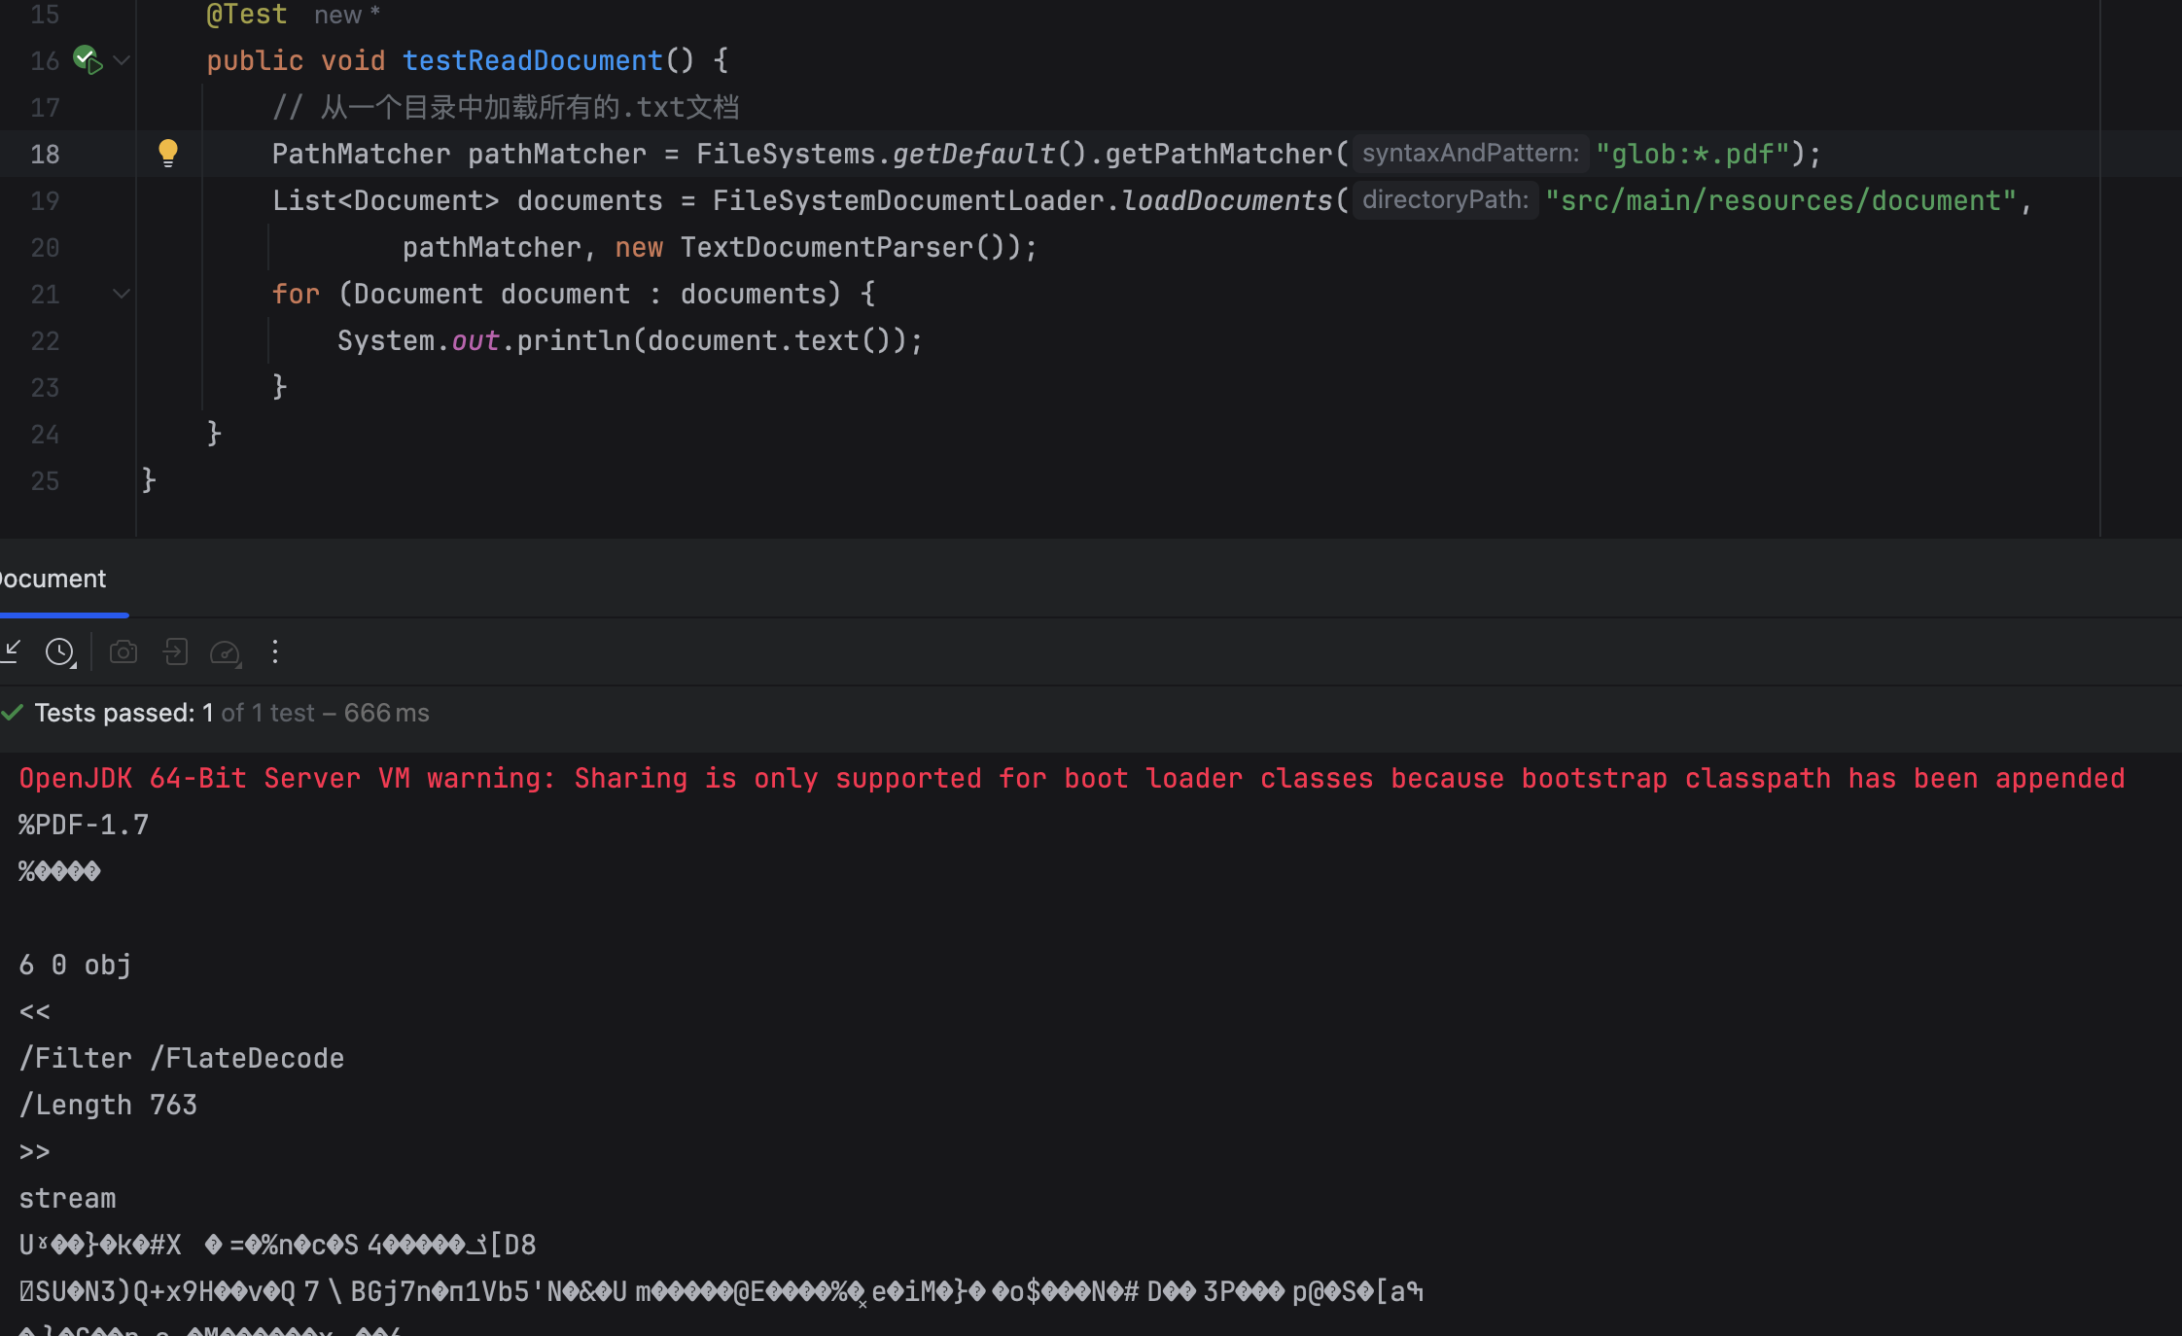Click the run test gutter icon at testReadDocument

[88, 60]
